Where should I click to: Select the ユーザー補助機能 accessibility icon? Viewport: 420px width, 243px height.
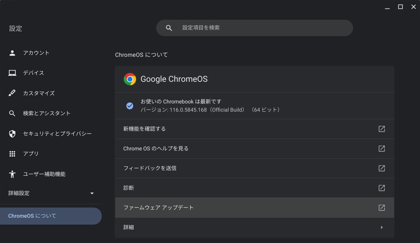point(12,174)
